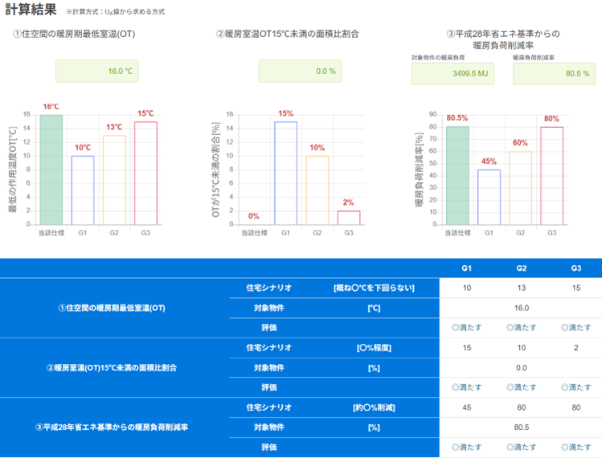The image size is (602, 458).
Task: Click the G1 15% bar in middle chart
Action: pos(285,173)
